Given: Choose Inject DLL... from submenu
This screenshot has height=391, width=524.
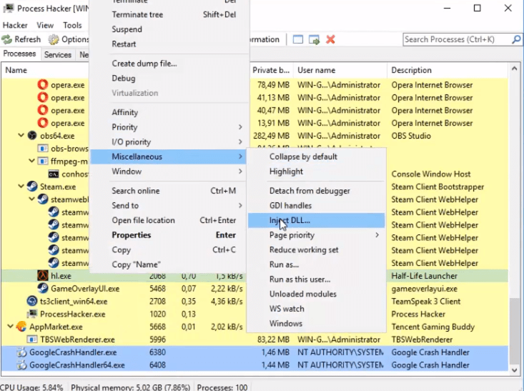Looking at the screenshot, I should tap(316, 221).
